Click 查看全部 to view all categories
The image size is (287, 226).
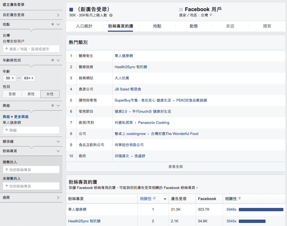coord(176,166)
